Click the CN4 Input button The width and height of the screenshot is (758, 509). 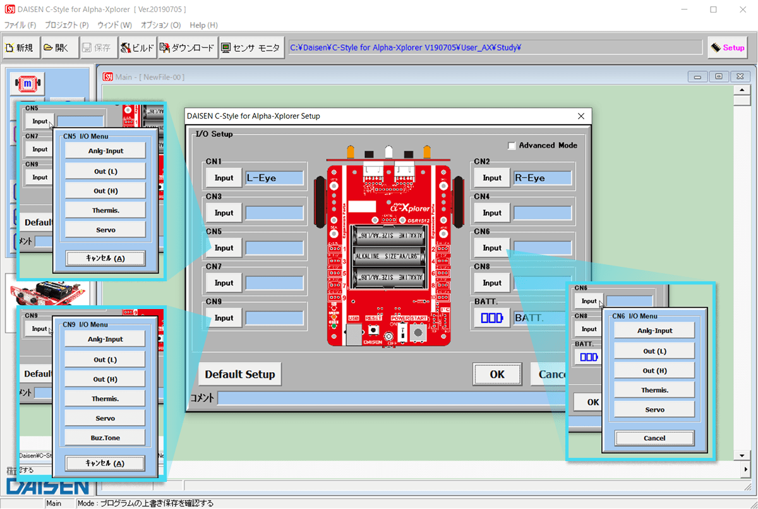492,213
